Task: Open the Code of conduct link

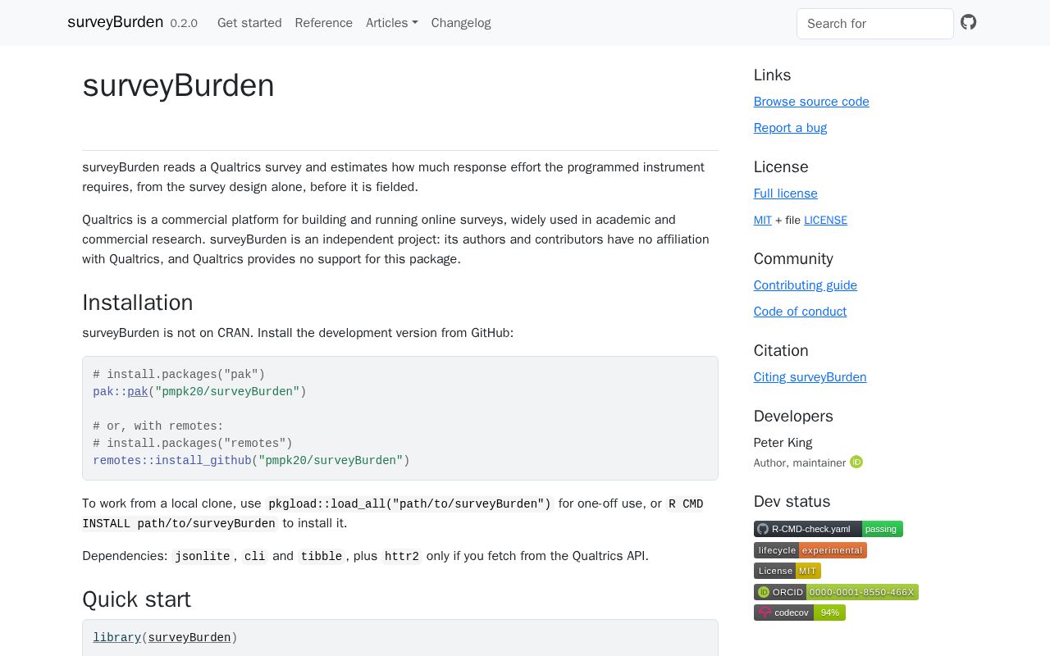Action: point(801,312)
